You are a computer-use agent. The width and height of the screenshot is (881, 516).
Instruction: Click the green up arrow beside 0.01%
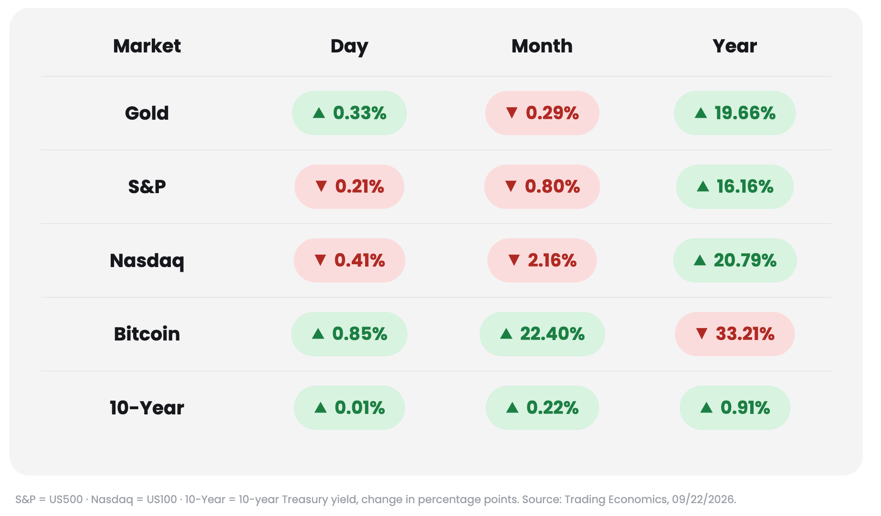321,408
